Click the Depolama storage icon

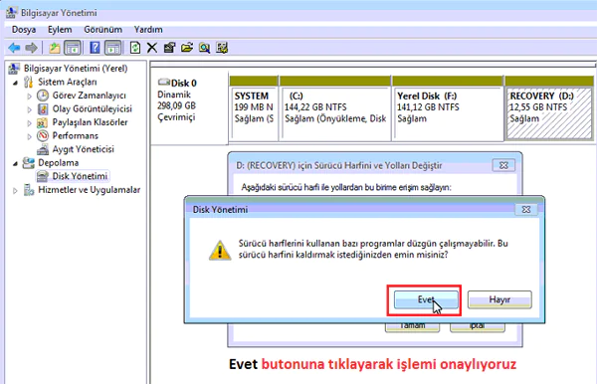pyautogui.click(x=28, y=163)
